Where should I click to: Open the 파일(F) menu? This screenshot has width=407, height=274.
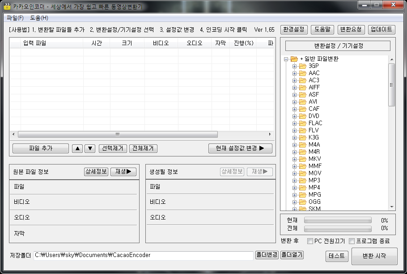(15, 18)
